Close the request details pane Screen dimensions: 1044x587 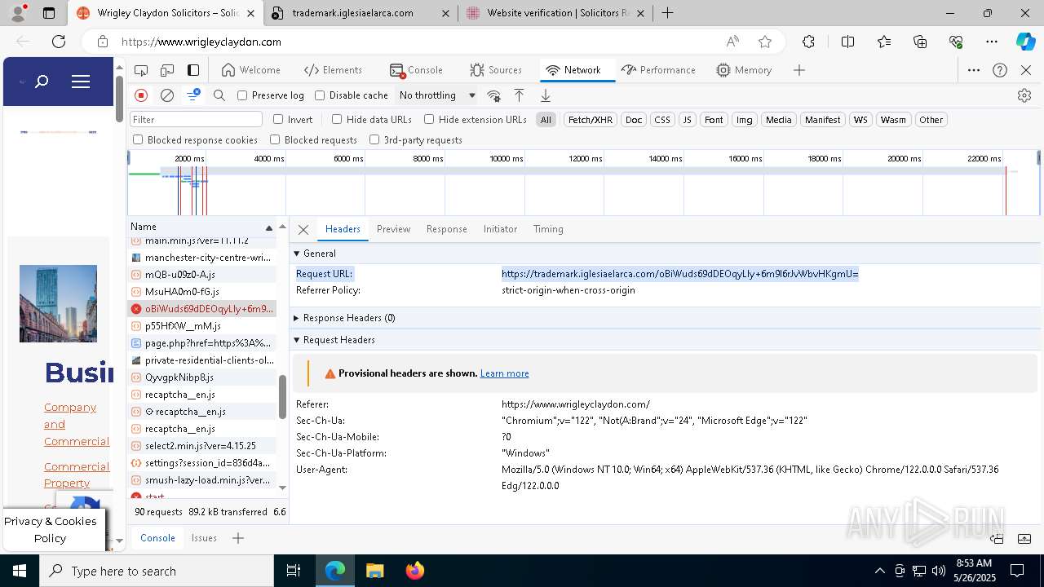click(303, 230)
